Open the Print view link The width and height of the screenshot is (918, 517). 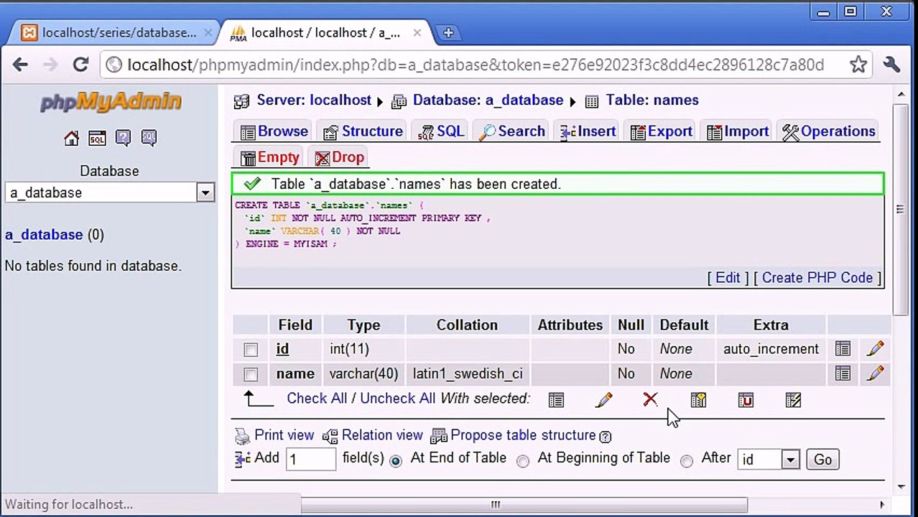(284, 435)
